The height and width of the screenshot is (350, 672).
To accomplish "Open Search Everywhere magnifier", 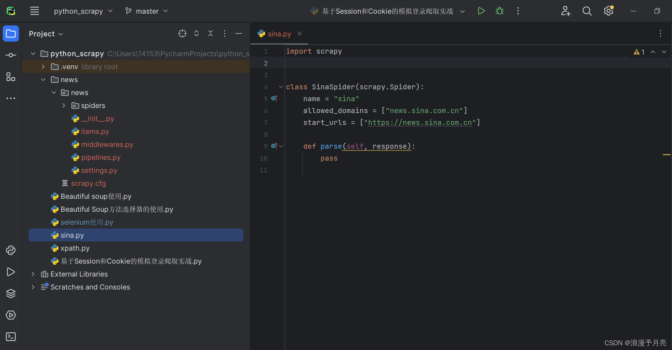I will (x=587, y=11).
